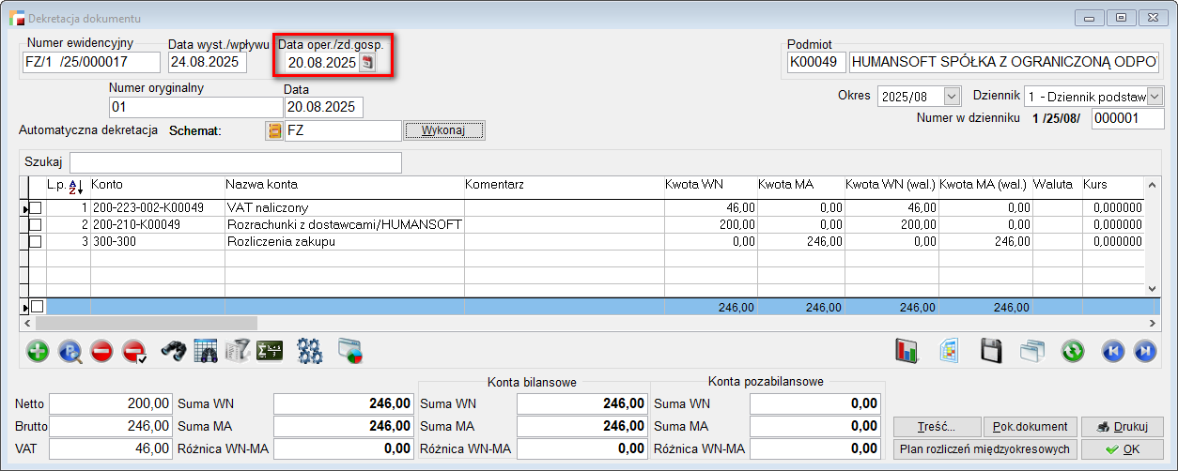1178x471 pixels.
Task: Tick the checkbox for VAT naliczony row
Action: [36, 207]
